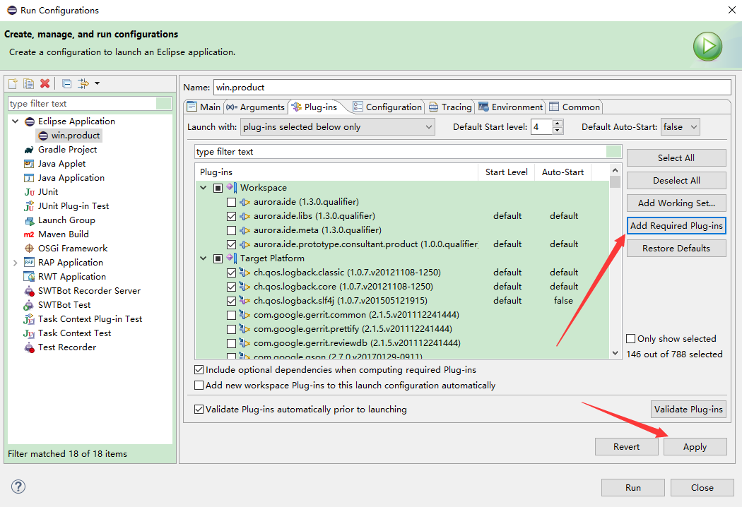Enable Add new workspace Plug-ins automatically

pyautogui.click(x=199, y=386)
